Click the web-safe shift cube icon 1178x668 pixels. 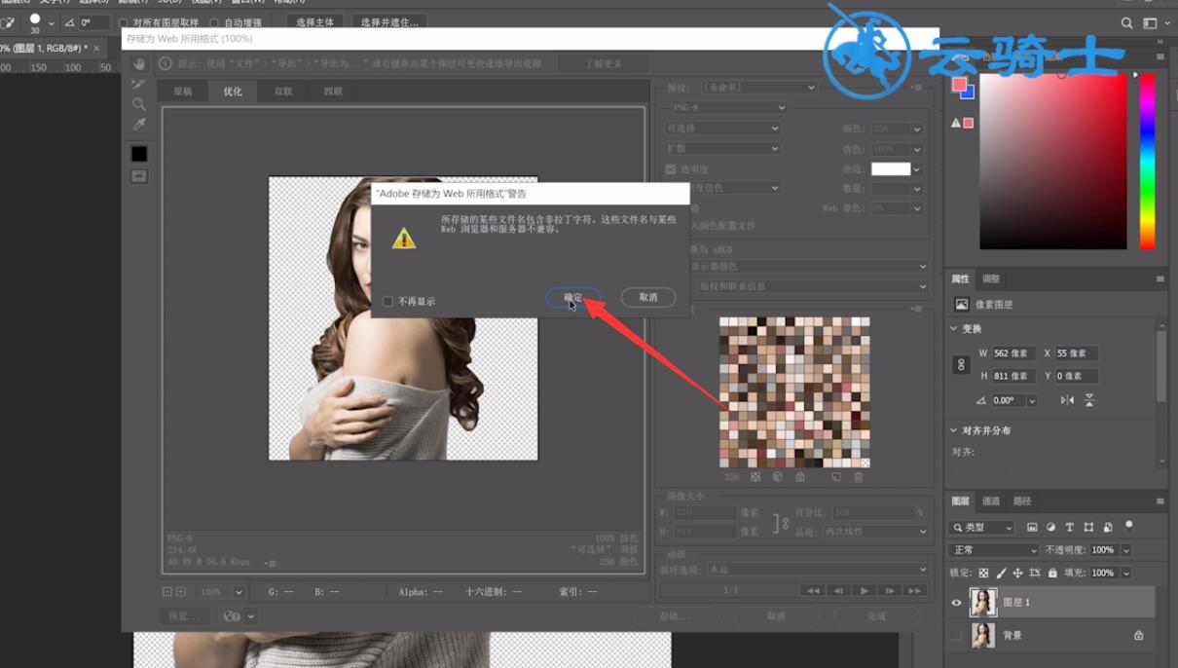(778, 477)
